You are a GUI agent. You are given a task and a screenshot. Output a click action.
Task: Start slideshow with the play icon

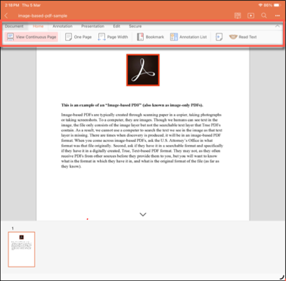250,16
